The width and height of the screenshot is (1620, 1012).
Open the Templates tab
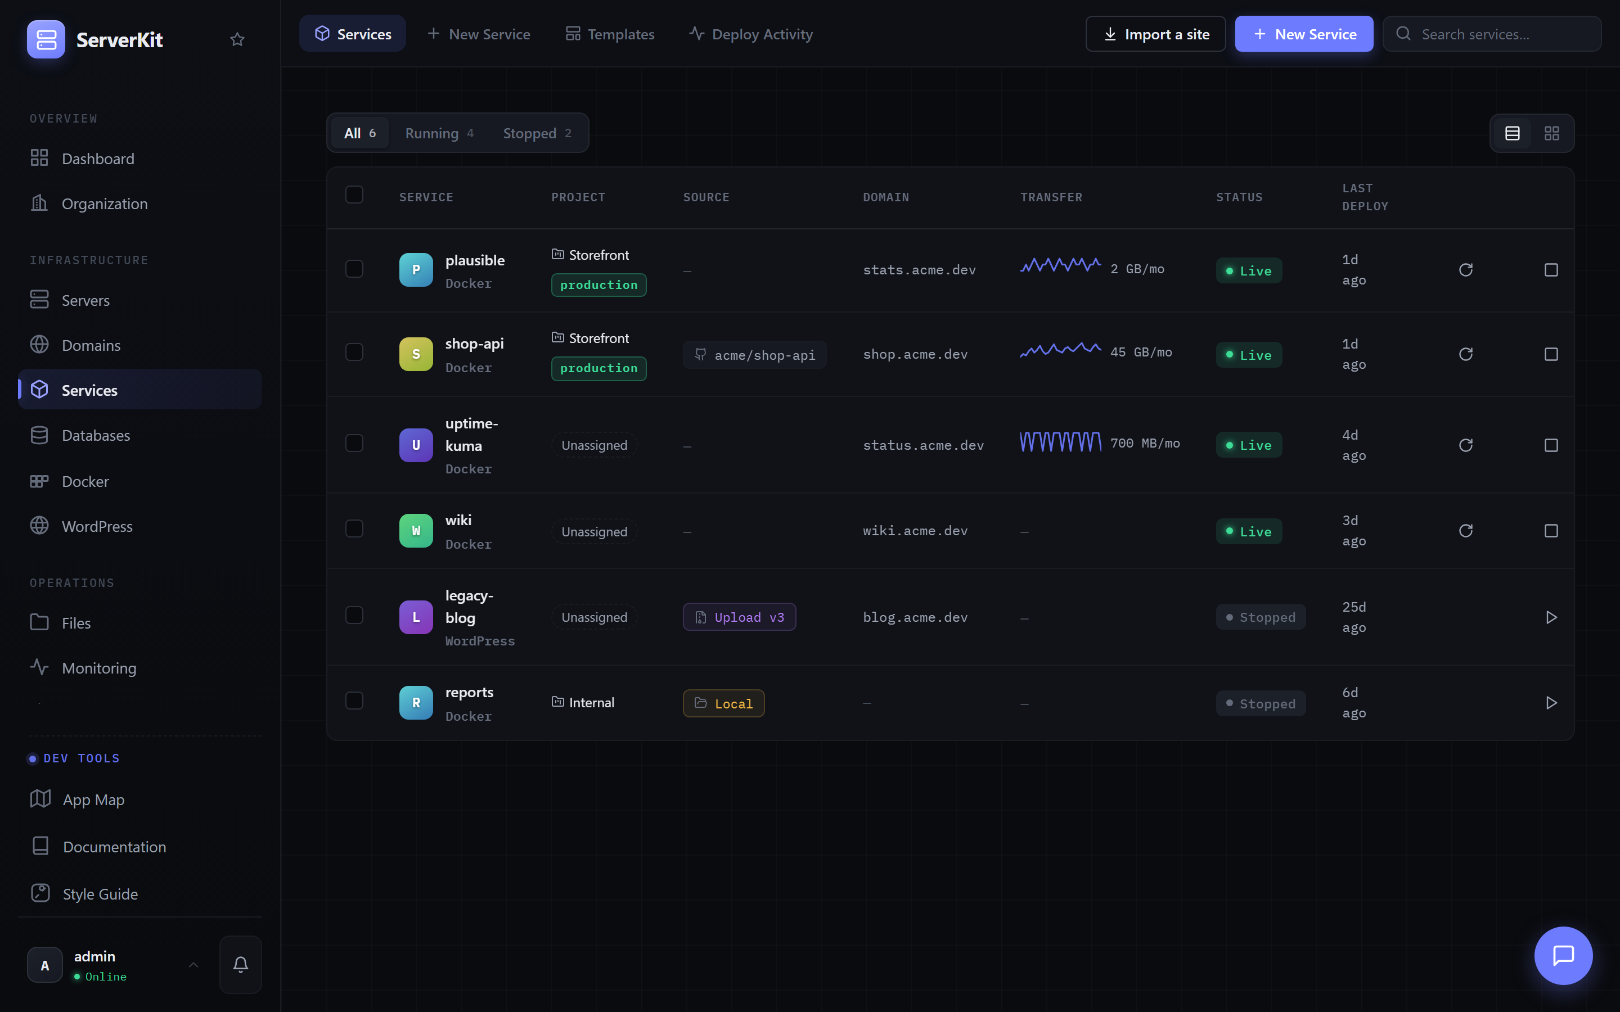click(x=610, y=34)
